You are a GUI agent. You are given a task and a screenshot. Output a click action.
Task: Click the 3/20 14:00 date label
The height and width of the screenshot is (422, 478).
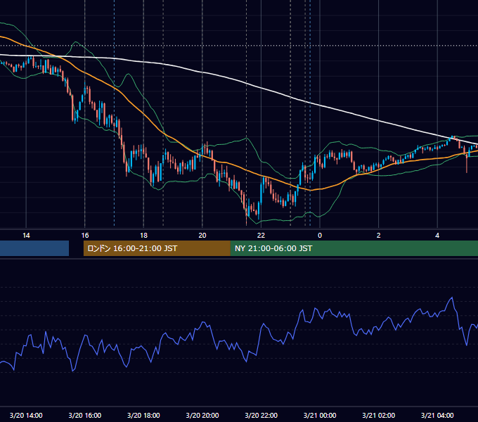(x=26, y=415)
